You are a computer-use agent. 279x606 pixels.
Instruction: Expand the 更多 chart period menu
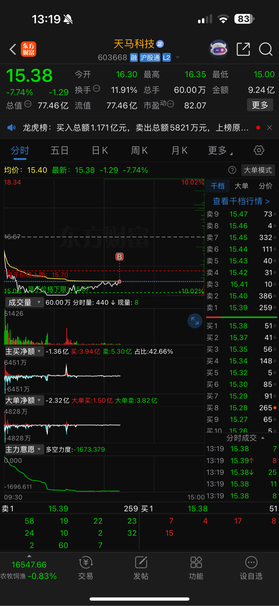click(220, 150)
